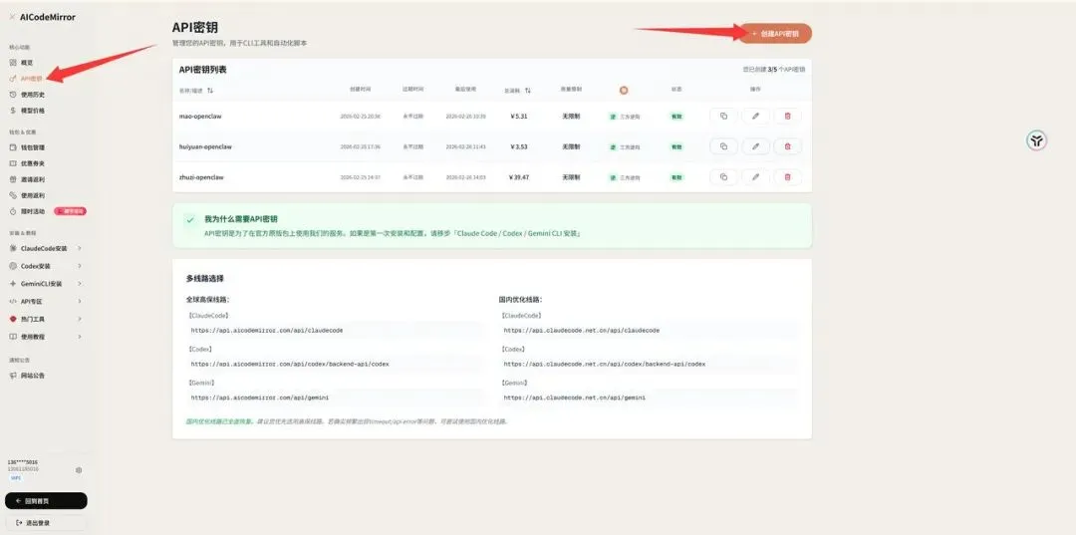The height and width of the screenshot is (535, 1076).
Task: Click the 多线路选择 section heading
Action: 204,279
